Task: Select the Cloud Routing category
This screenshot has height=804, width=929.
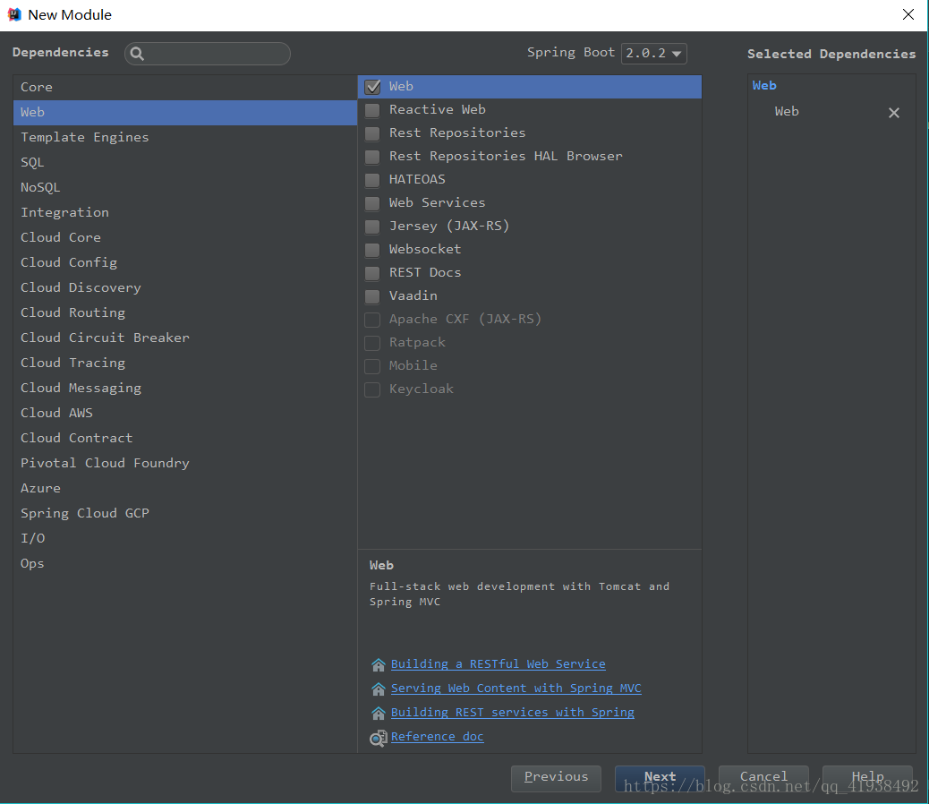Action: pos(185,312)
